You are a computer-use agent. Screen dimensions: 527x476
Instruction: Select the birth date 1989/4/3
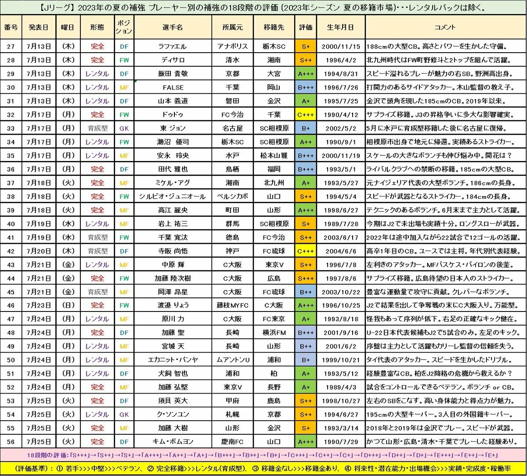tap(341, 387)
